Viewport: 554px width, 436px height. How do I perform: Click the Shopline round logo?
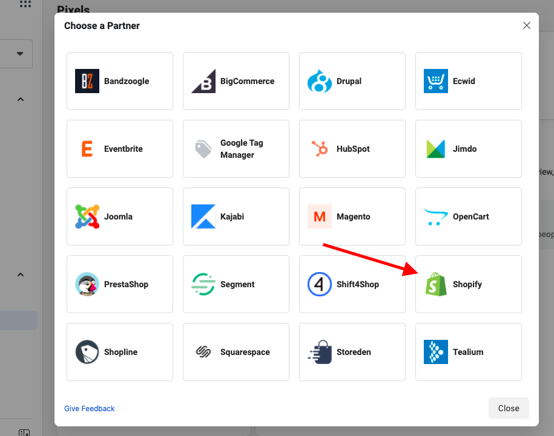(x=87, y=352)
